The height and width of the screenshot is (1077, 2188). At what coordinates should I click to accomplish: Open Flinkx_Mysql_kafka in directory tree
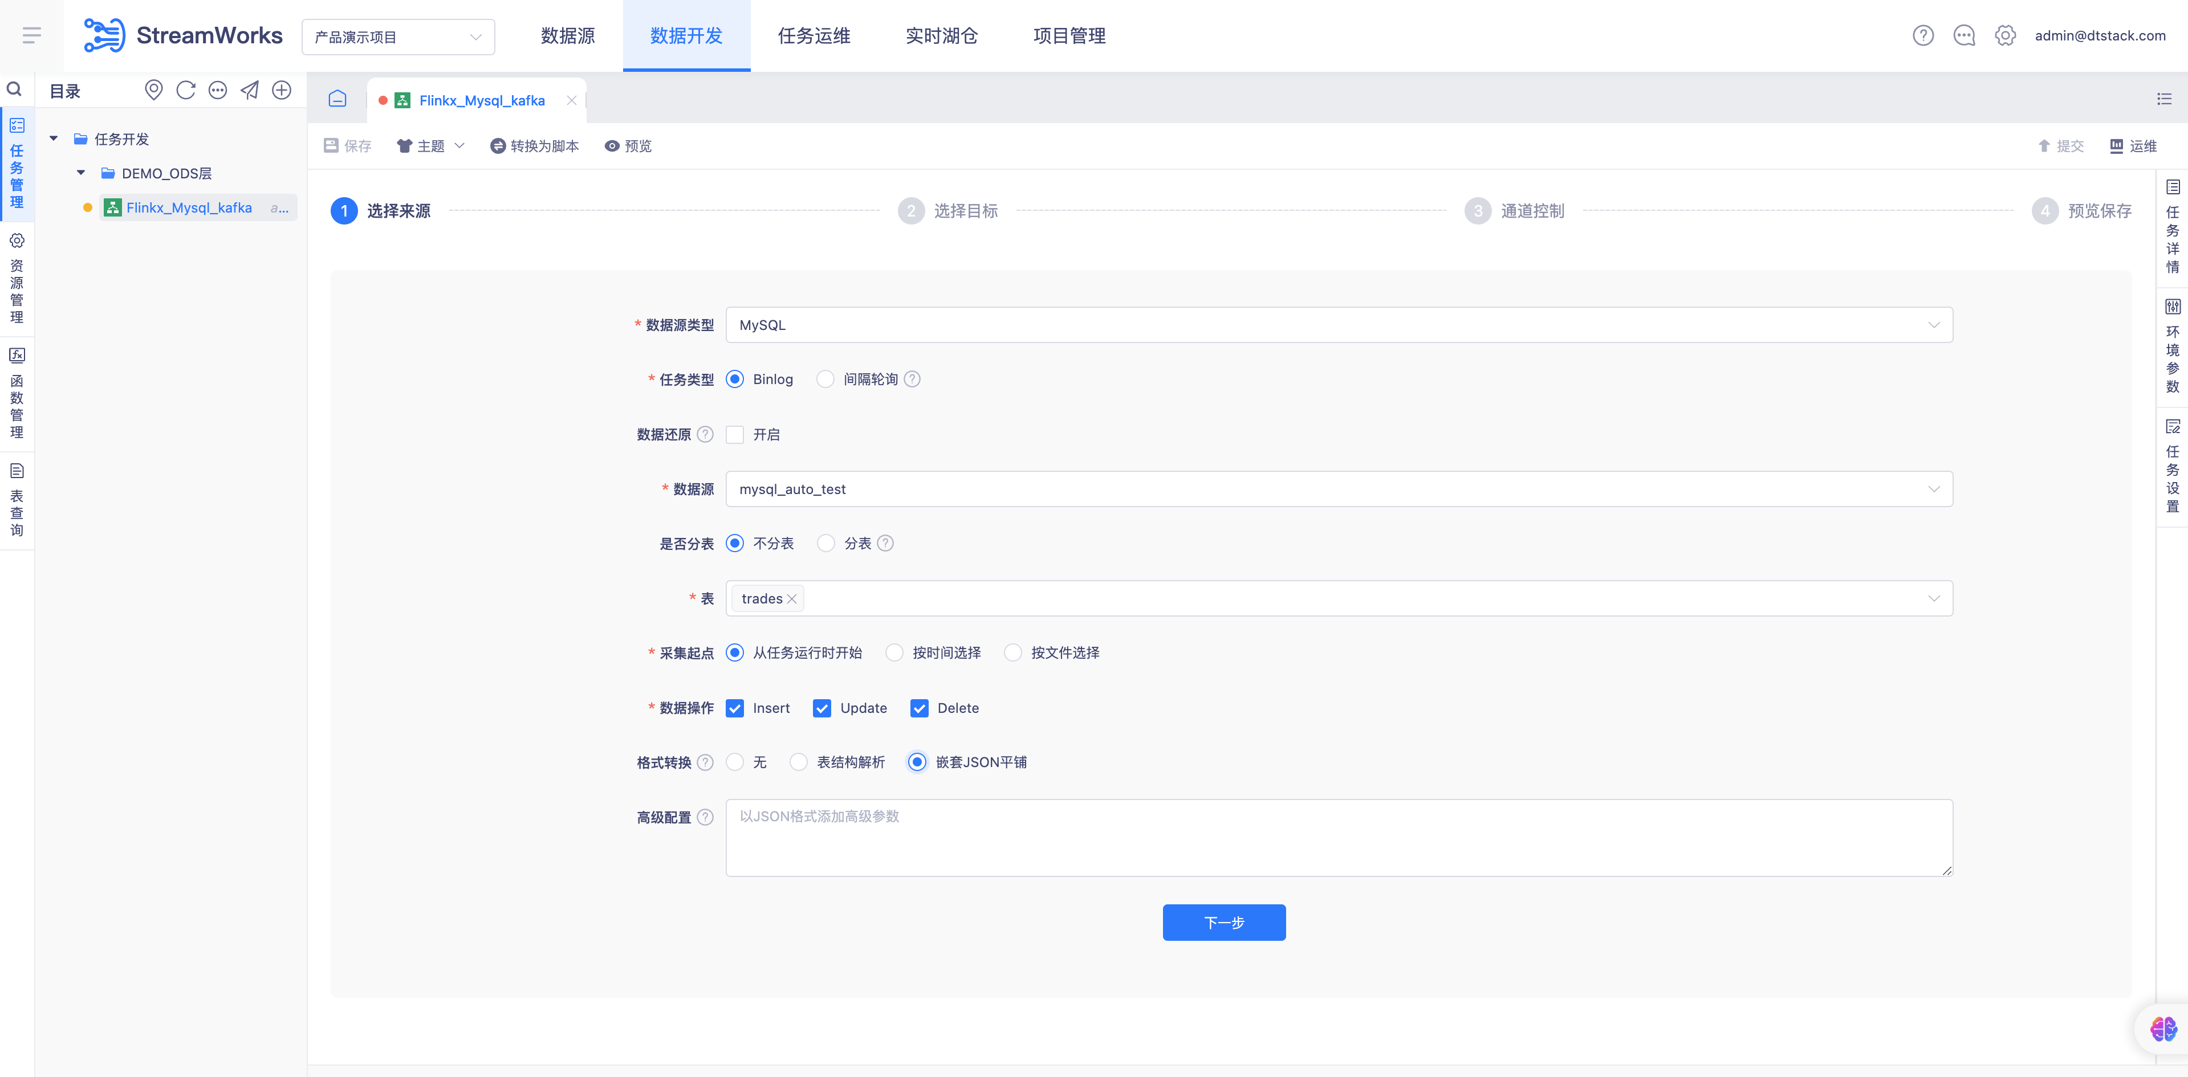tap(198, 208)
